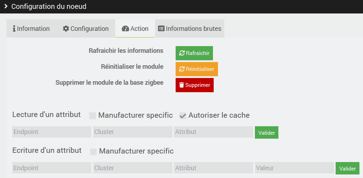363x178 pixels.
Task: Click the Attribut field under Ecriture
Action: [x=213, y=168]
